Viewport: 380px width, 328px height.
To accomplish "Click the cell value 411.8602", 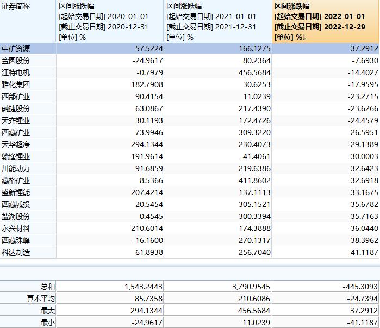I will (x=254, y=180).
